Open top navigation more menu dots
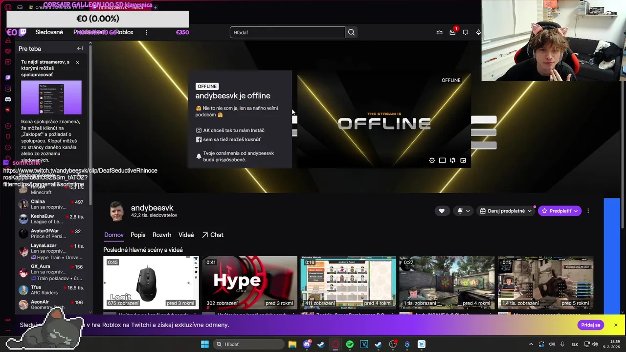Viewport: 626px width, 352px height. pyautogui.click(x=146, y=32)
